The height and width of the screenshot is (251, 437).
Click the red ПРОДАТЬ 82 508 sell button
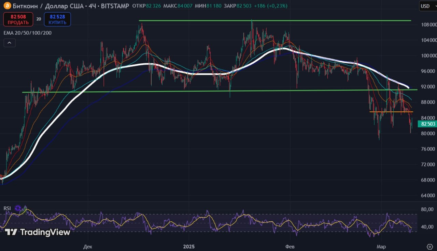pyautogui.click(x=18, y=19)
